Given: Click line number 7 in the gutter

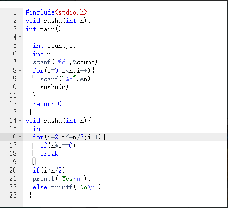Looking at the screenshot, I should tap(15, 62).
